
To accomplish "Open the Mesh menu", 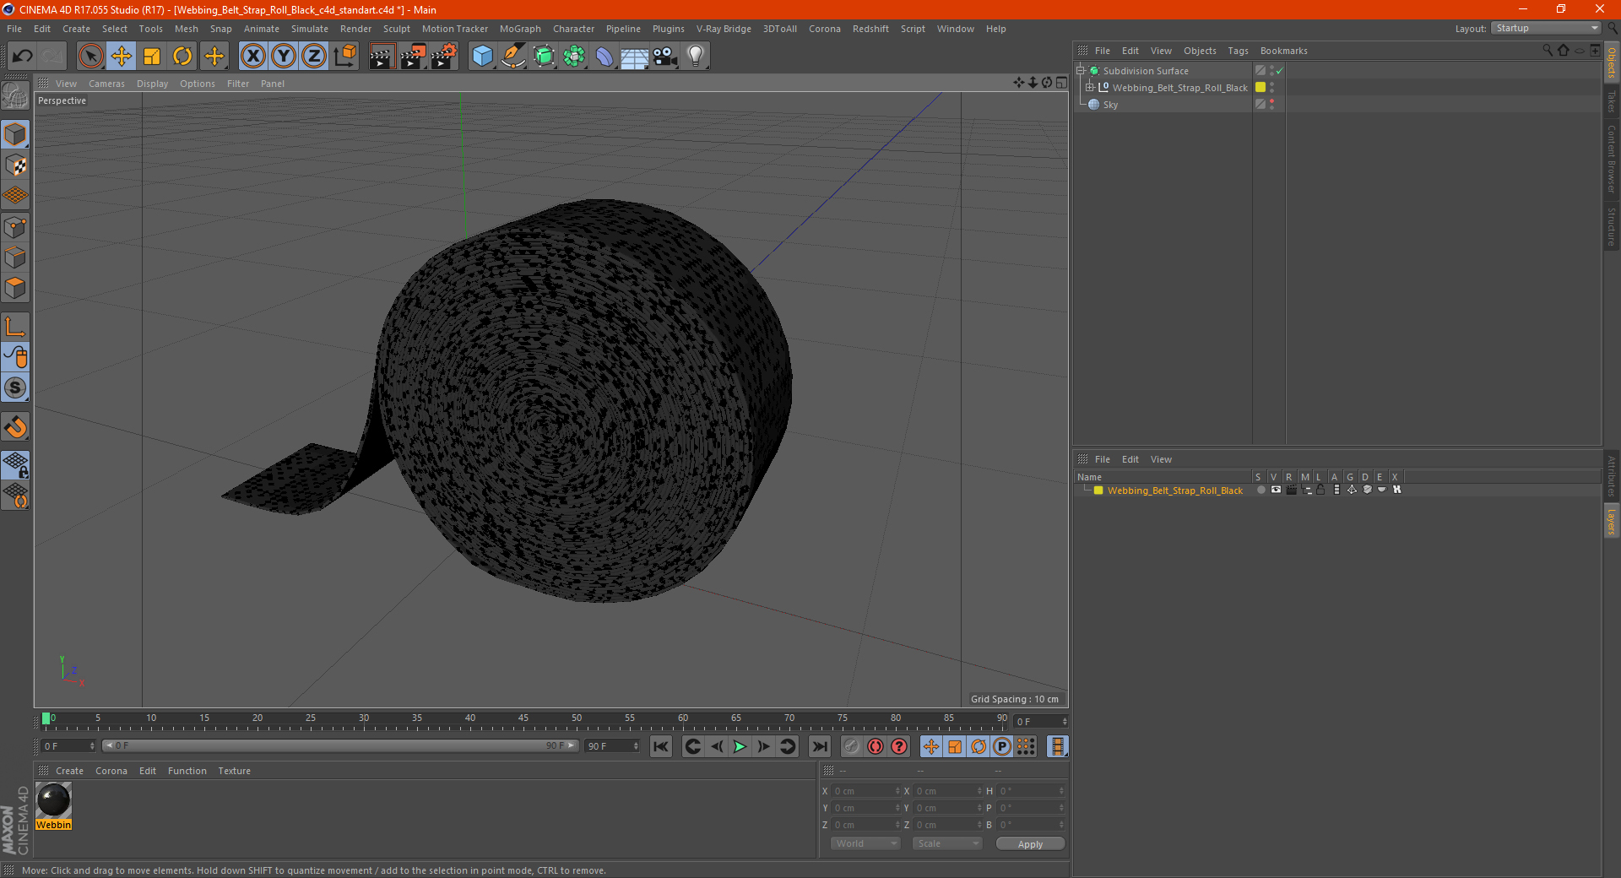I will coord(187,29).
